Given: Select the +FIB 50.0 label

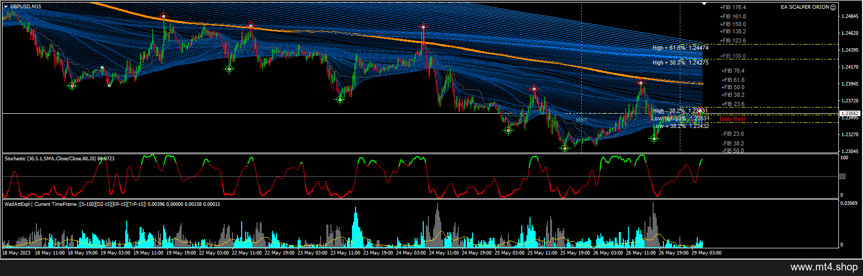Looking at the screenshot, I should pos(733,87).
